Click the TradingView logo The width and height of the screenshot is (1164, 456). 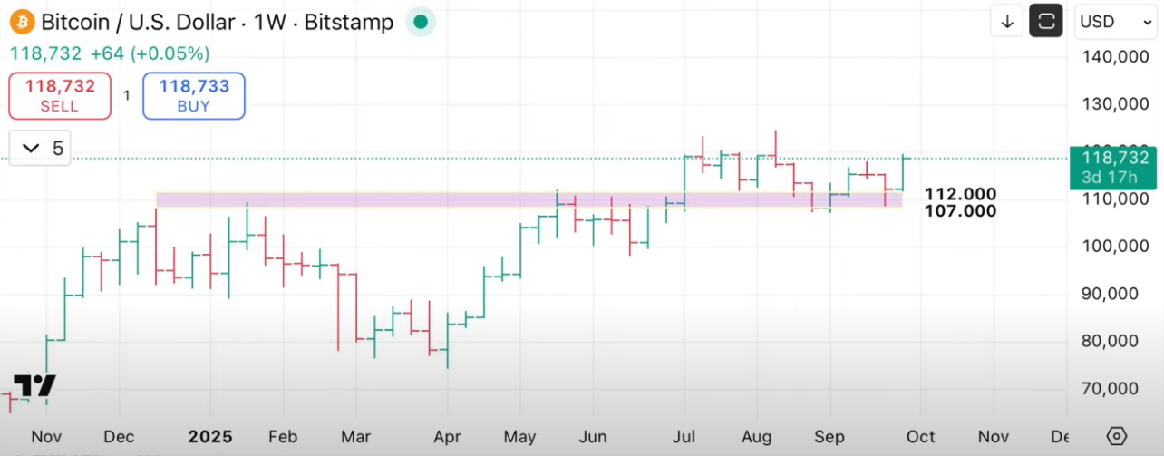click(34, 386)
